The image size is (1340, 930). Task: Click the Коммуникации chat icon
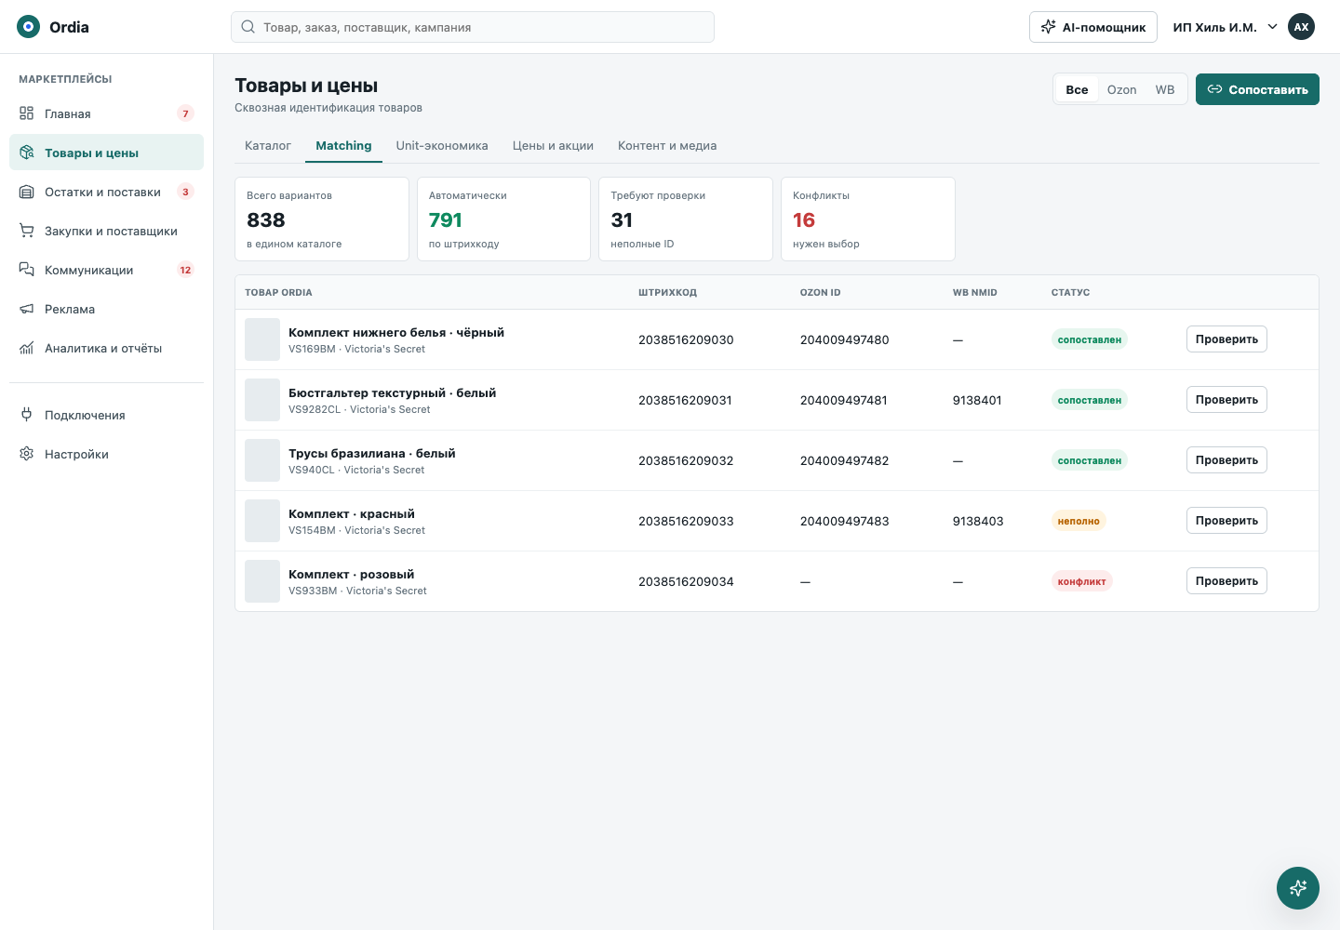click(27, 270)
